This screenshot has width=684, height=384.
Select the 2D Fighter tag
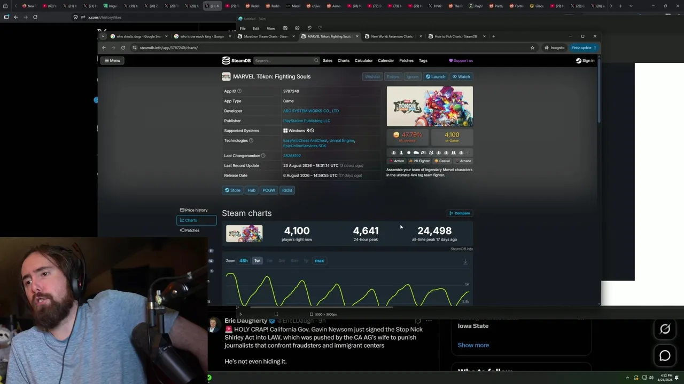419,161
